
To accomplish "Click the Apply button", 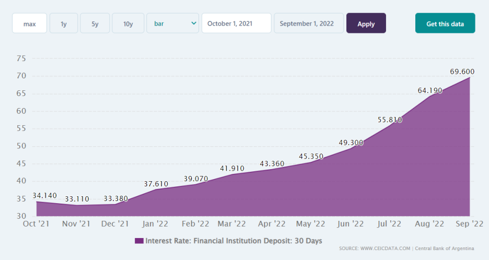I will (366, 23).
